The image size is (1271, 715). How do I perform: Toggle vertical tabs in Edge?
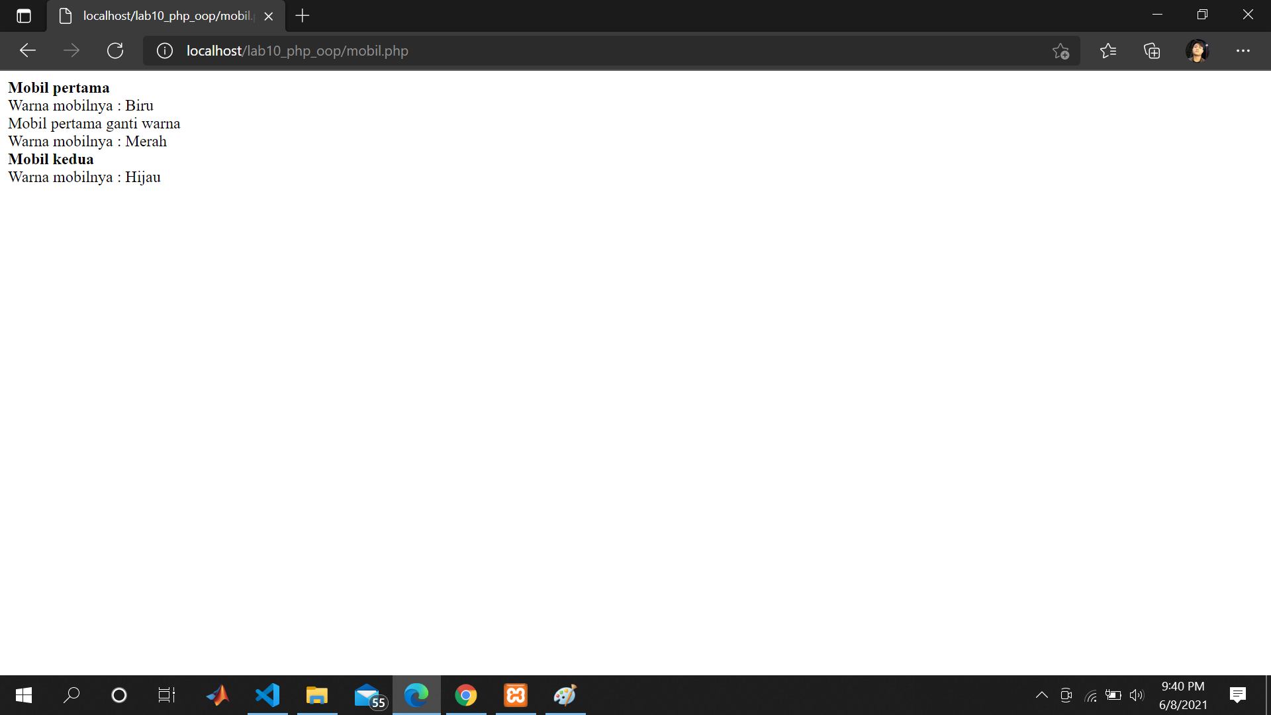[x=24, y=16]
